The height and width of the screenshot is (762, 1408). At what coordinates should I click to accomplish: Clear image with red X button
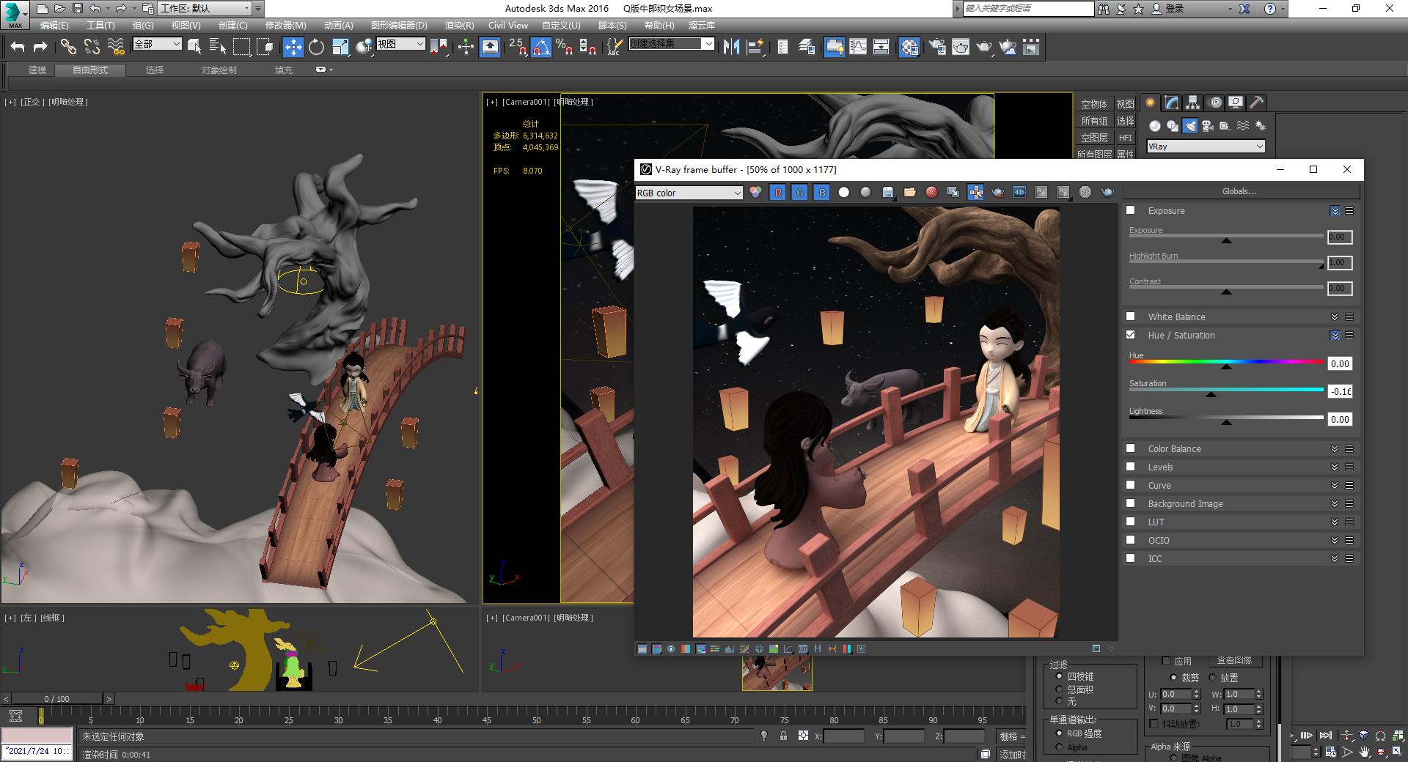tap(931, 192)
